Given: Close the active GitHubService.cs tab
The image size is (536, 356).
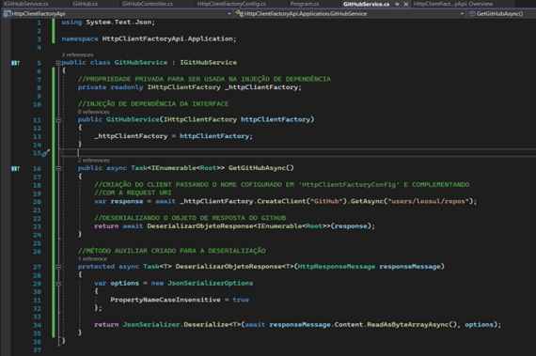Looking at the screenshot, I should (405, 4).
